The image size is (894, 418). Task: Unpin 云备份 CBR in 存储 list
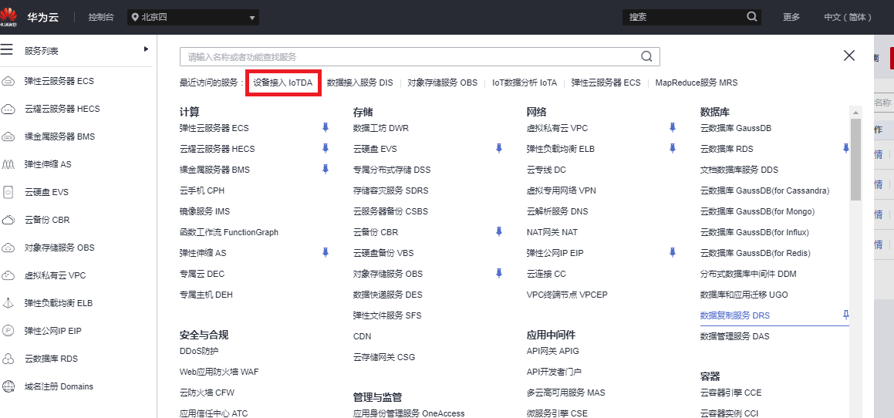tap(499, 231)
